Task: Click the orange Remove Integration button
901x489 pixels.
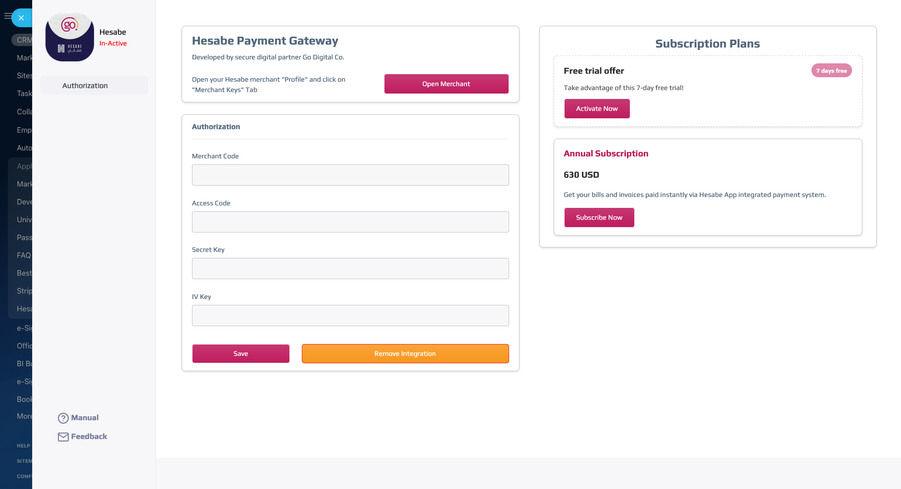Action: click(405, 354)
